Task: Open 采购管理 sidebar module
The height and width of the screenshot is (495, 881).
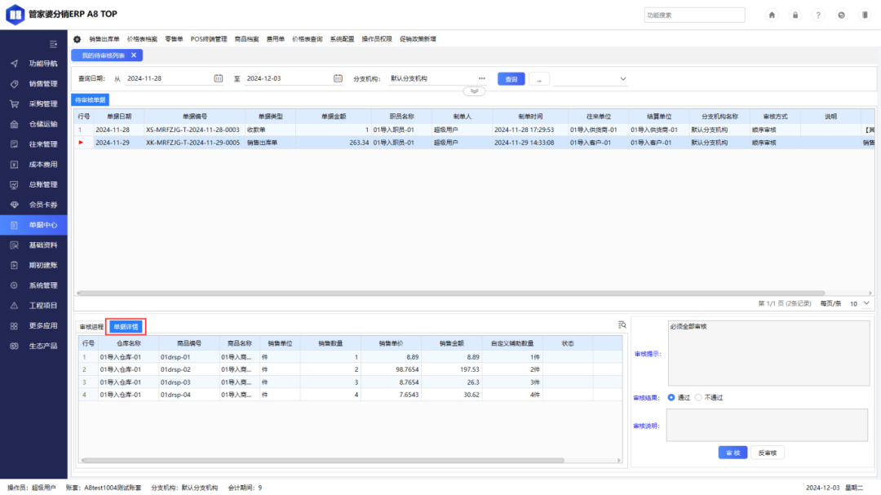Action: [33, 104]
